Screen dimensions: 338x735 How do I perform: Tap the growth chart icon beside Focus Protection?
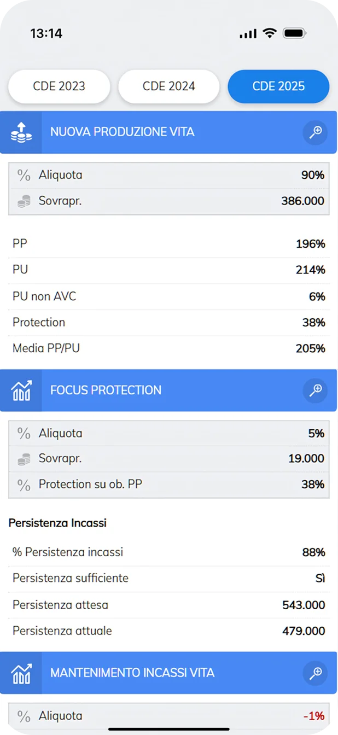[21, 390]
